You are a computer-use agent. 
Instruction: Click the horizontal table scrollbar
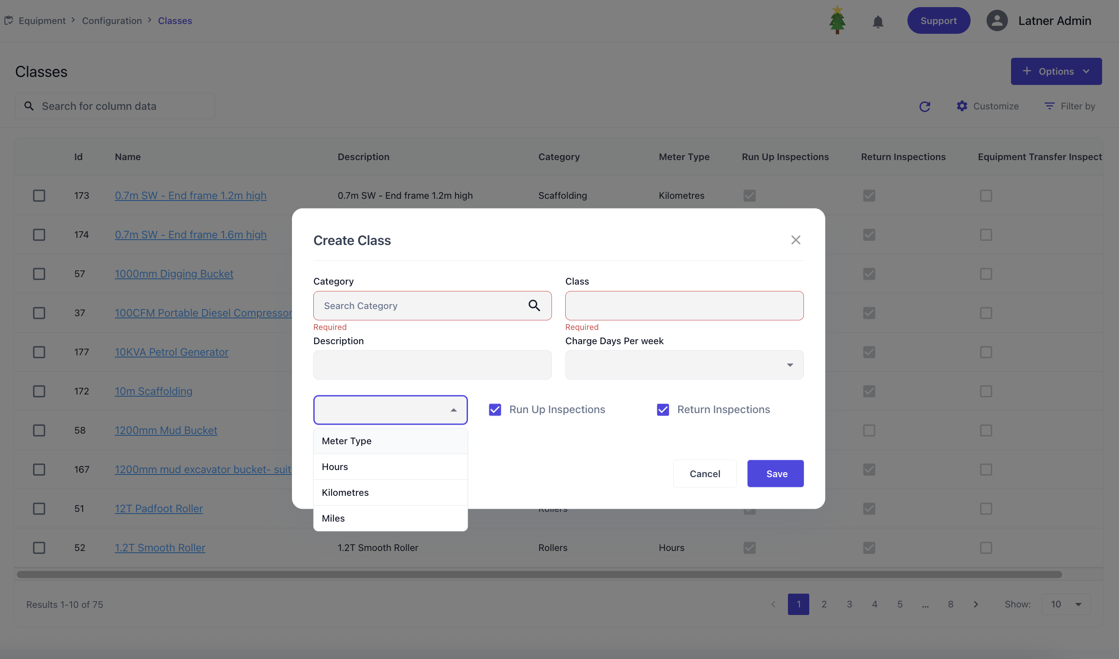tap(539, 575)
